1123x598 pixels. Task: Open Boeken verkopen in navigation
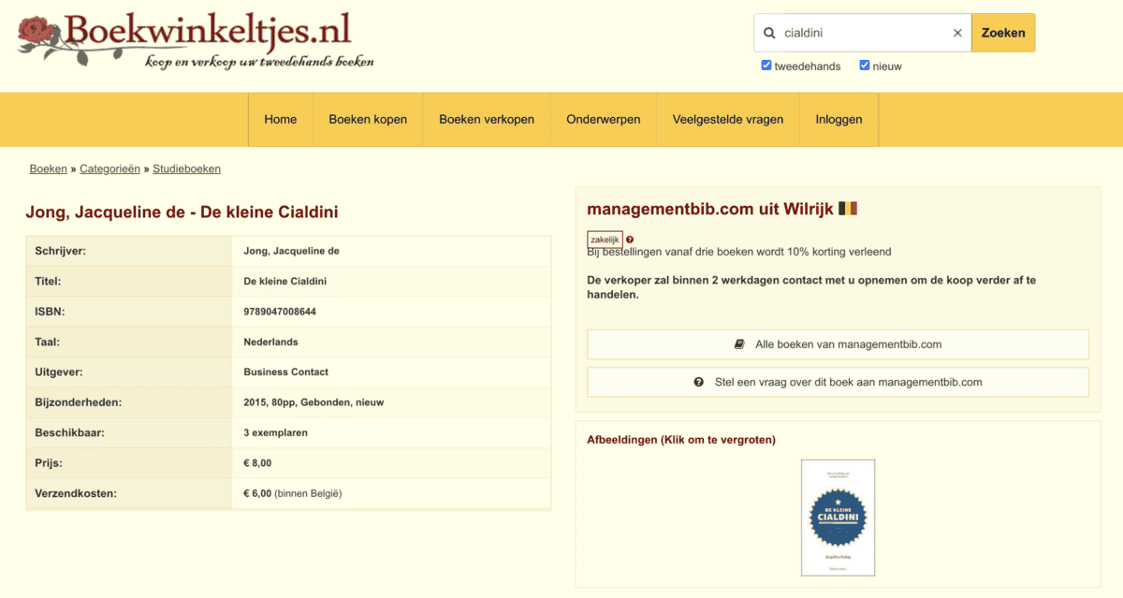tap(487, 120)
